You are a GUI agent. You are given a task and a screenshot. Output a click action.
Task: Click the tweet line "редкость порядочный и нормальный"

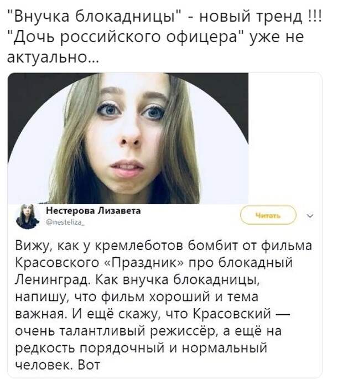[142, 349]
